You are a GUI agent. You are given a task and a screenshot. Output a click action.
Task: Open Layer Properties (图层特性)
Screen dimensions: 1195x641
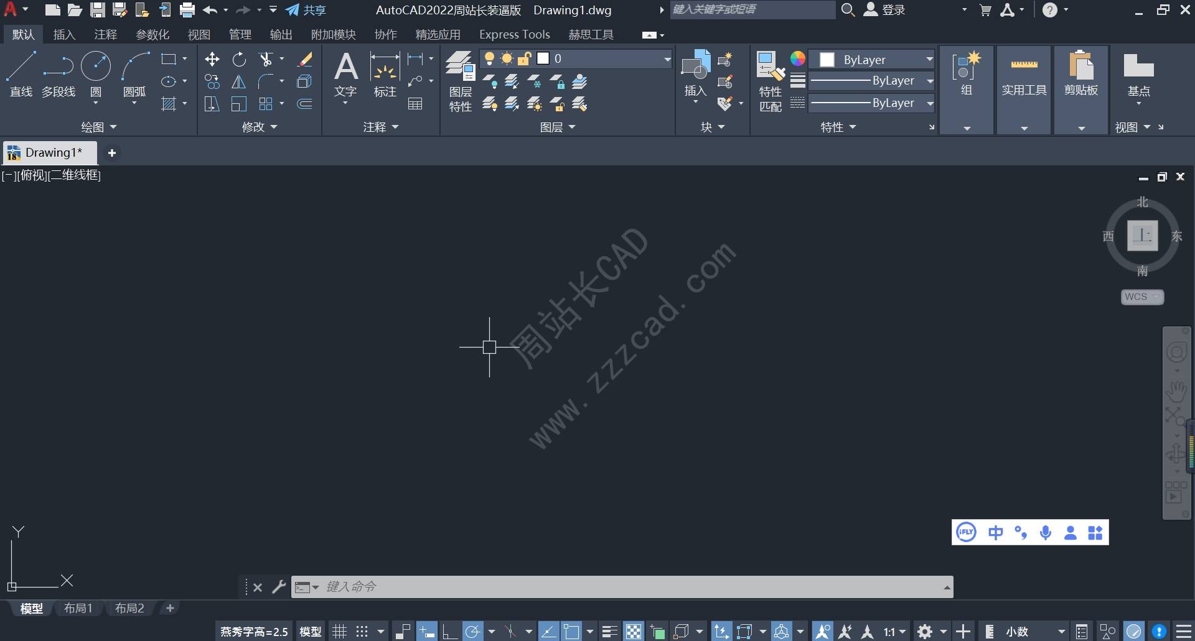tap(461, 81)
